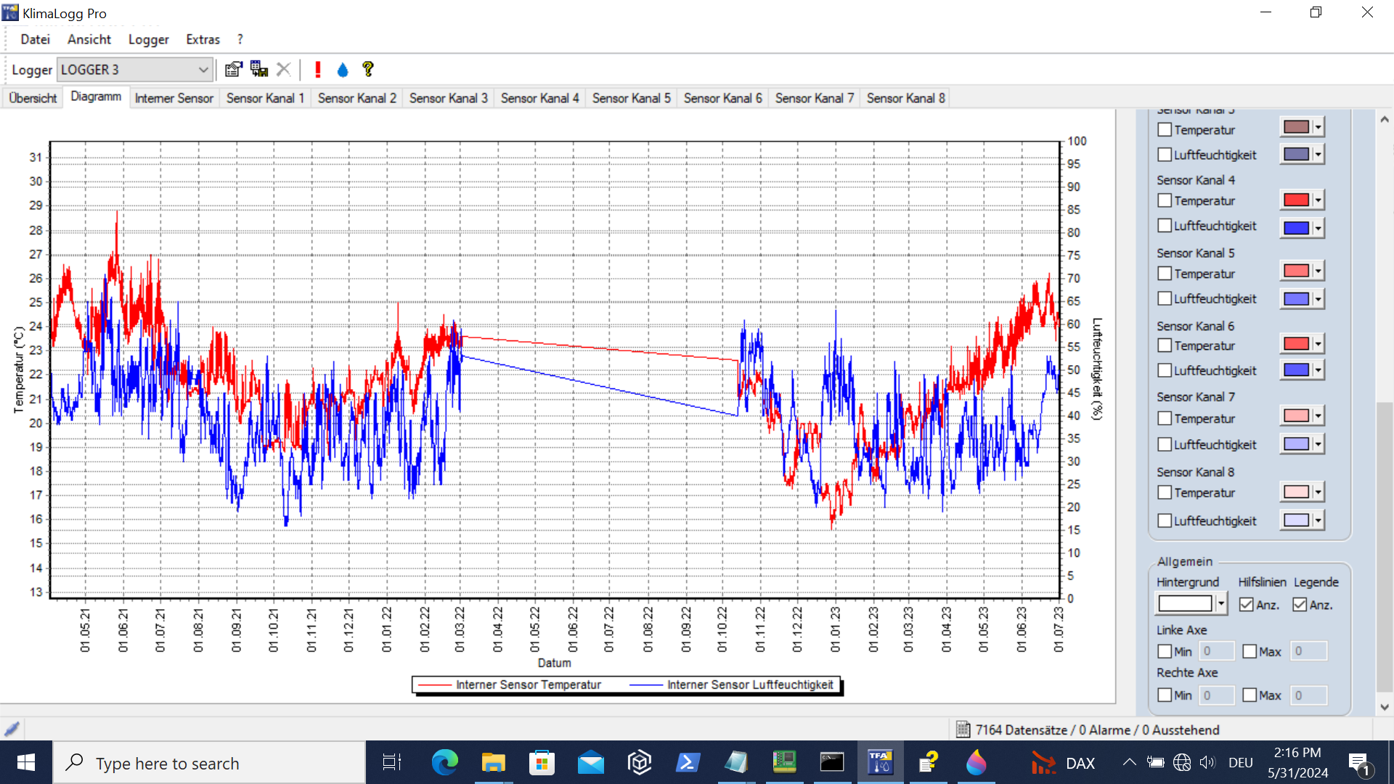Open Microsoft Edge from the taskbar
The image size is (1394, 784).
(444, 763)
